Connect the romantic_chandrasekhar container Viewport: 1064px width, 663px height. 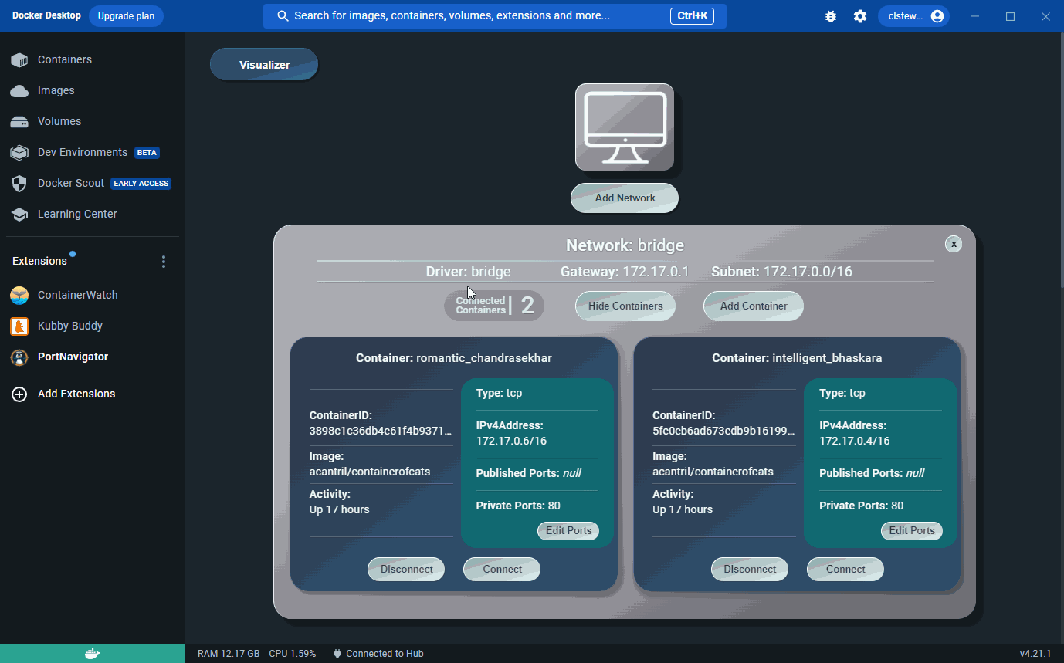pyautogui.click(x=502, y=570)
